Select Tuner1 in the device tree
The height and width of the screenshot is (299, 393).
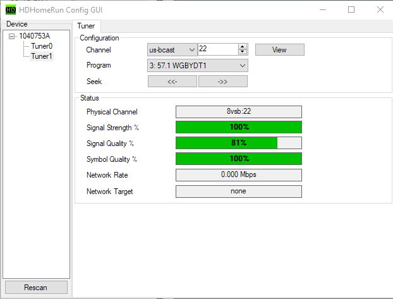click(41, 56)
